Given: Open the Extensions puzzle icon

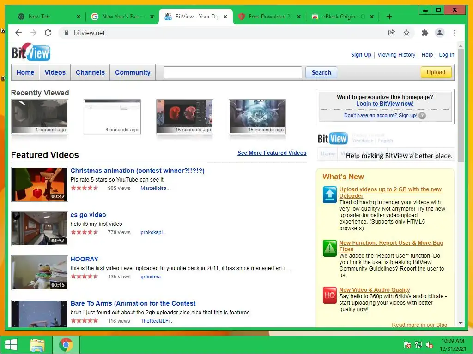Looking at the screenshot, I should (425, 33).
